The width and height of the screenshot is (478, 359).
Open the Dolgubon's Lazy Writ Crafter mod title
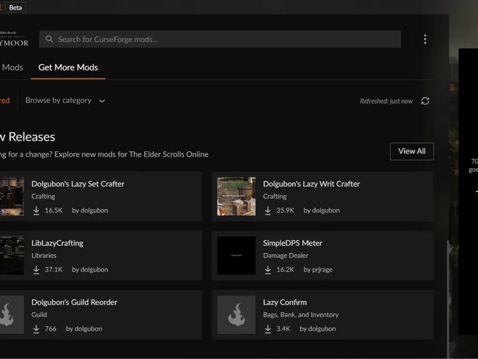[311, 184]
